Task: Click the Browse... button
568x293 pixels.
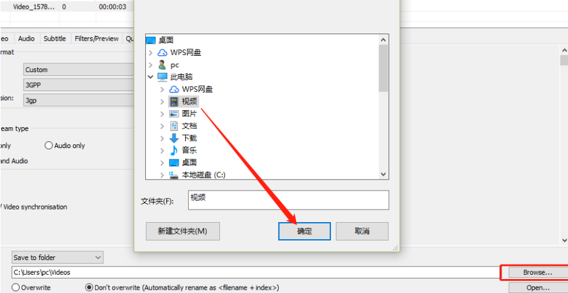Action: pyautogui.click(x=538, y=272)
